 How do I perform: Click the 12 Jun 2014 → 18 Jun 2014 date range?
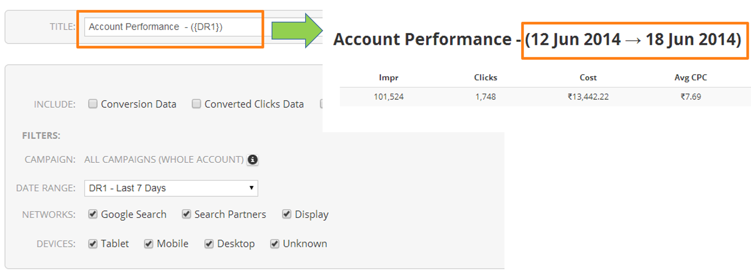point(633,40)
